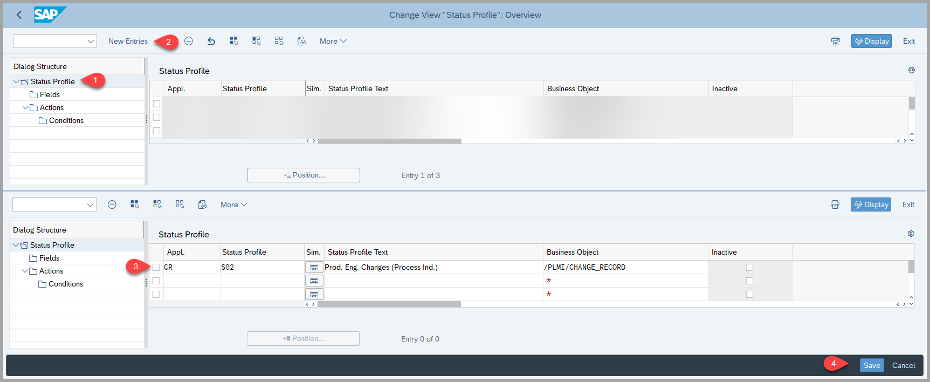Click the back arrow beside the SAP logo
Screen dimensions: 930x382
19,15
